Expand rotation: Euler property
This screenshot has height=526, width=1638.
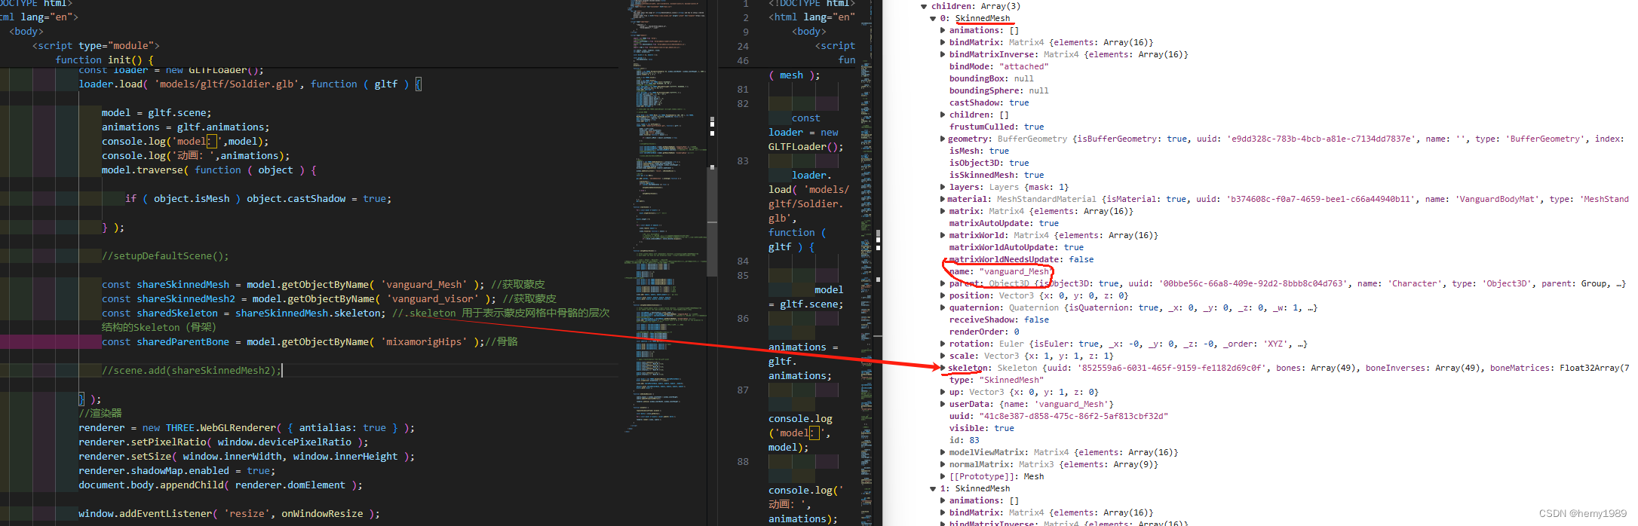pyautogui.click(x=943, y=344)
